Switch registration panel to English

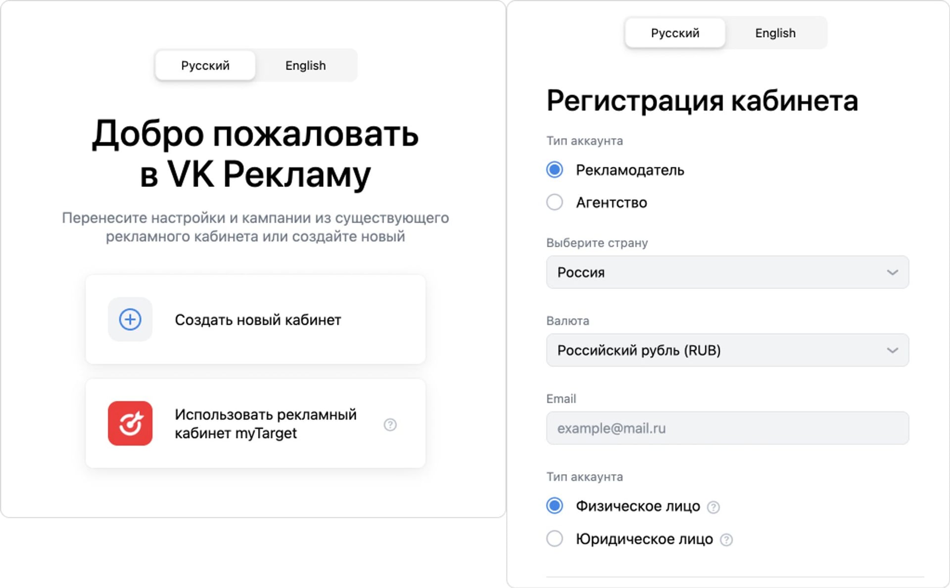[775, 33]
